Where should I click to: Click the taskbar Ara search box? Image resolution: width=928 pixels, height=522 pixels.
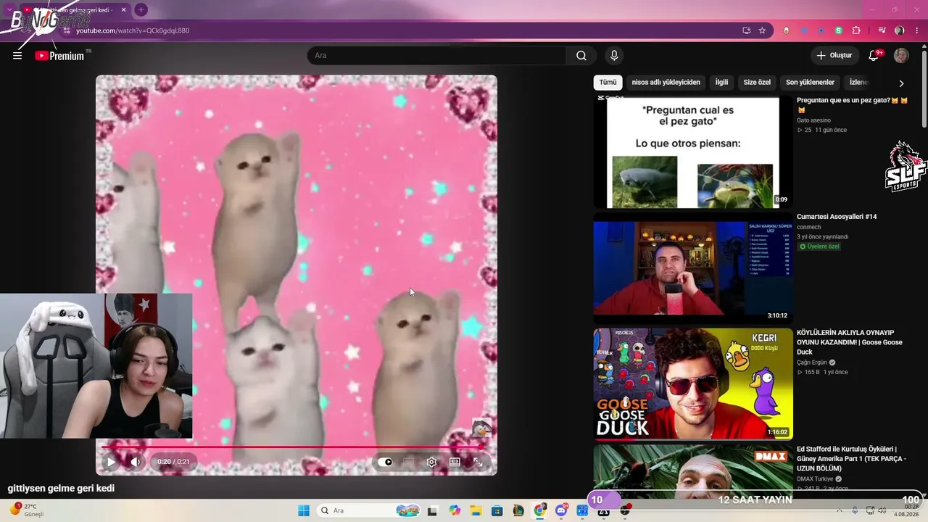[x=369, y=510]
